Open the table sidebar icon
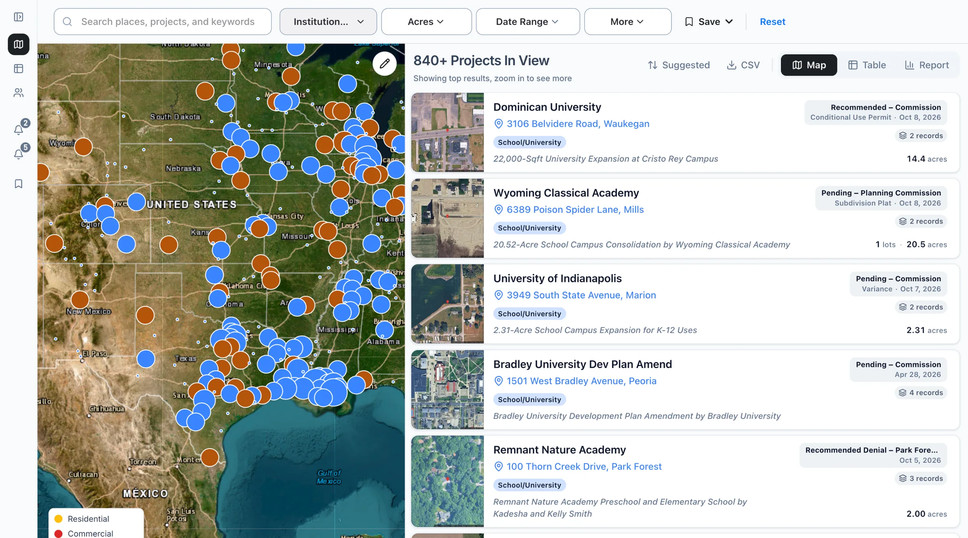The image size is (968, 538). tap(19, 69)
